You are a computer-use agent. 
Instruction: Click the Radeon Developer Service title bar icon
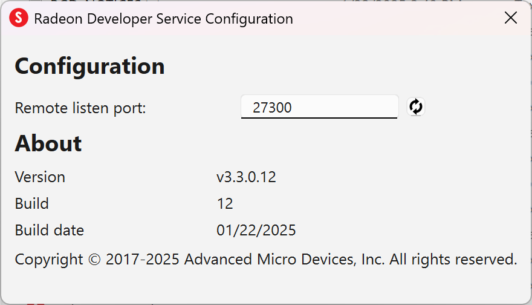(x=19, y=18)
